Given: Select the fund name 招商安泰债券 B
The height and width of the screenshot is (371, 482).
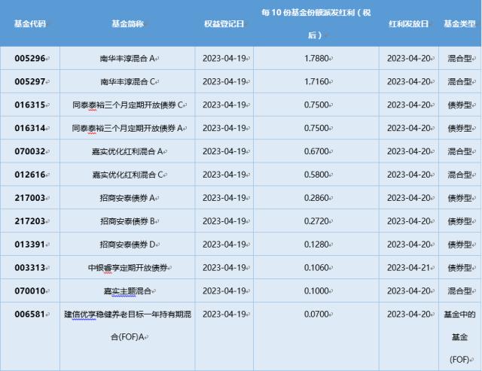Looking at the screenshot, I should [x=127, y=221].
